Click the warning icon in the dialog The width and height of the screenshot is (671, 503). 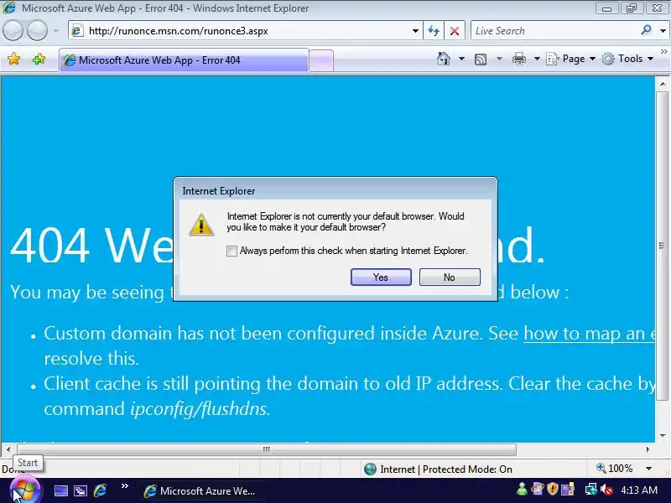coord(201,224)
